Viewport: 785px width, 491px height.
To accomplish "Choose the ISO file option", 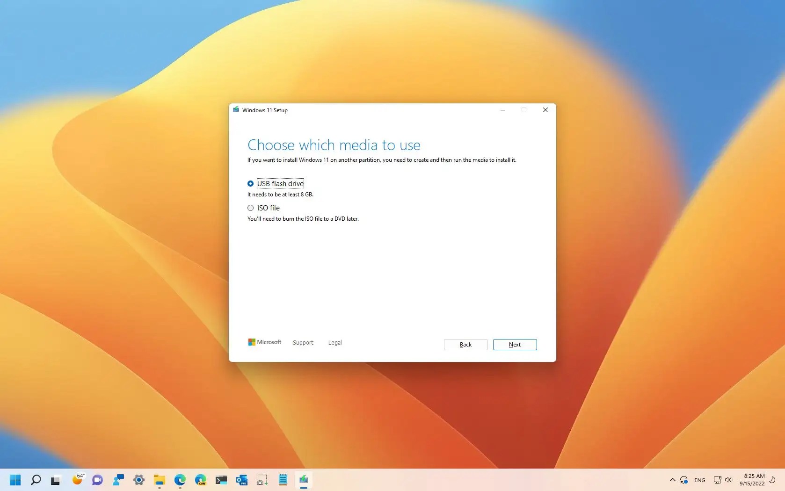I will (251, 208).
